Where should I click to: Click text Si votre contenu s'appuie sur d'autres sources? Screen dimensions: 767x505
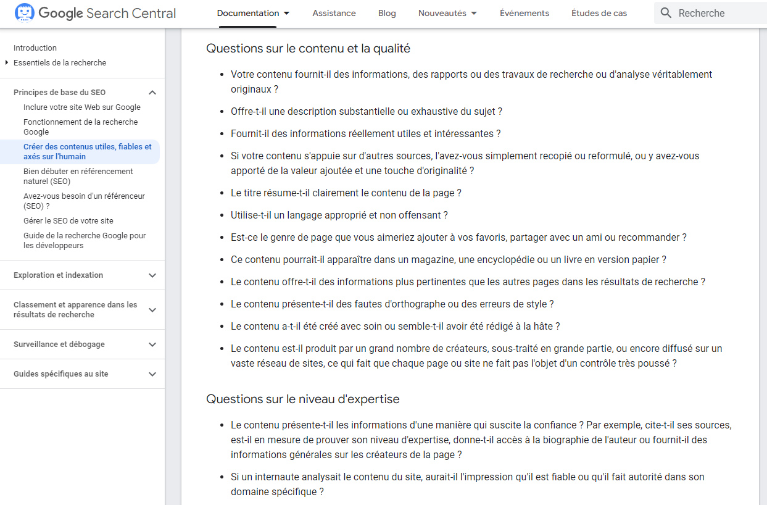[x=465, y=163]
